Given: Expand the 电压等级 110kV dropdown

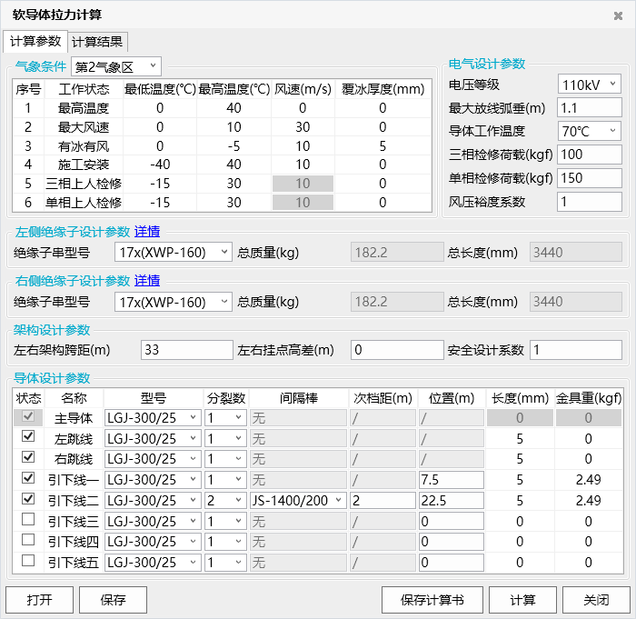Looking at the screenshot, I should [x=589, y=85].
